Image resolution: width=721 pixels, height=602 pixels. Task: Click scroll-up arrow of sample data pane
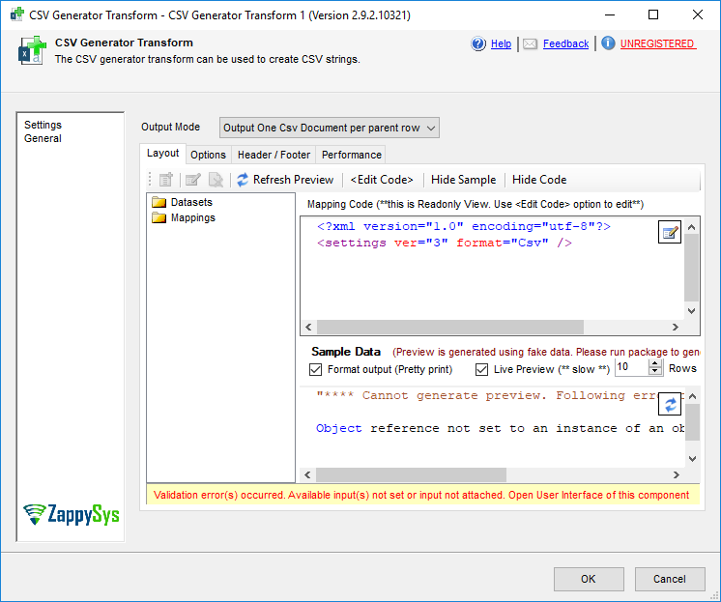point(693,396)
